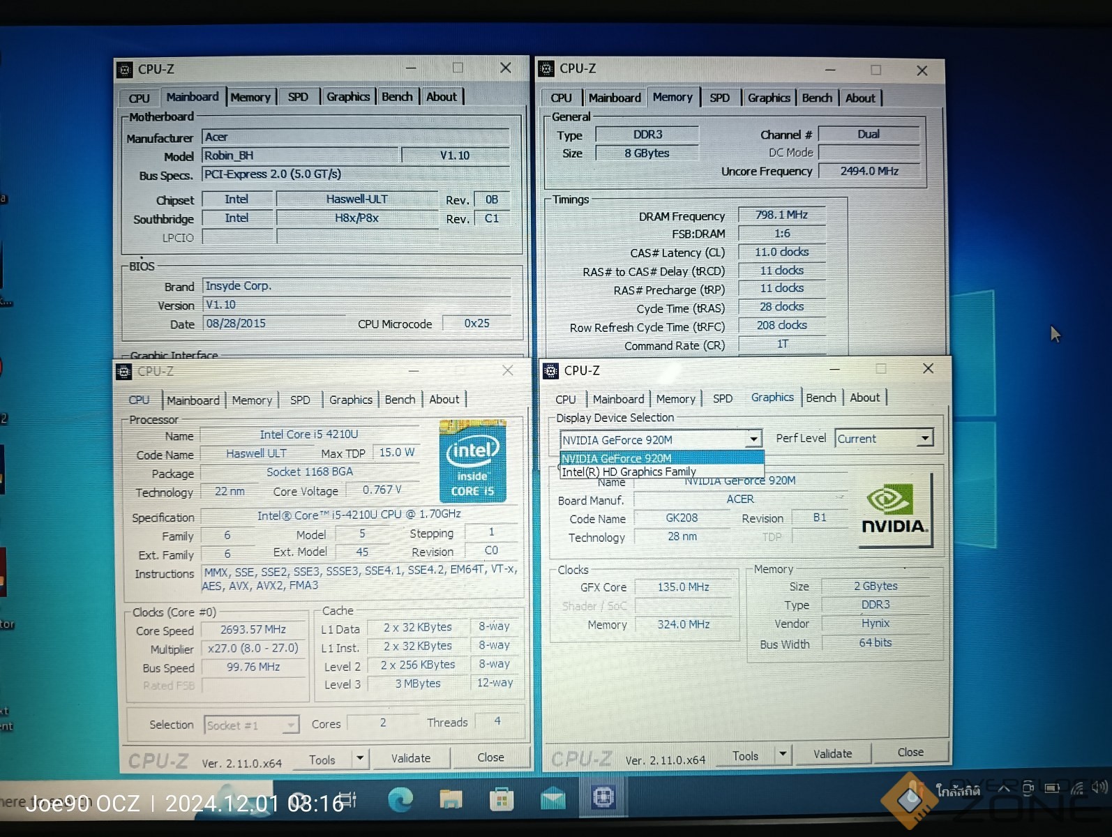Click the battery icon in system tray
The height and width of the screenshot is (837, 1112).
pyautogui.click(x=1051, y=789)
